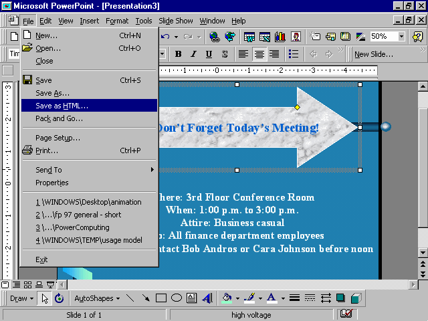Toggle Black and White view icon
Screen dimensions: 428x321
(360, 37)
